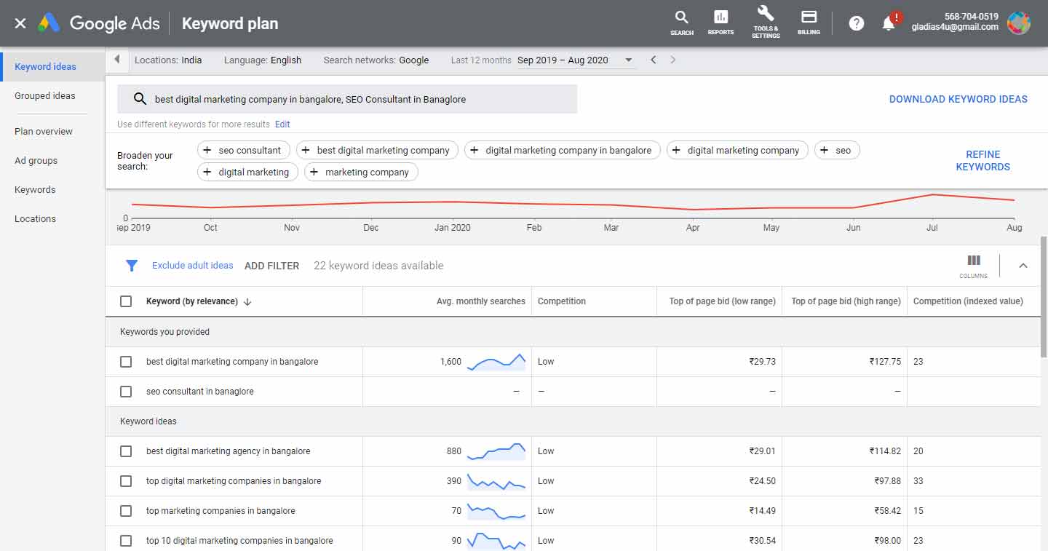This screenshot has width=1048, height=551.
Task: Collapse the keyword table using the chevron
Action: coord(1023,265)
